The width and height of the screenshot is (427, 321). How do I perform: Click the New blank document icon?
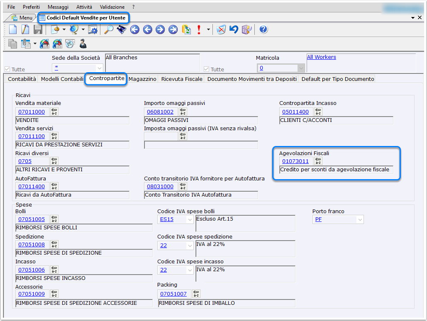[x=13, y=29]
